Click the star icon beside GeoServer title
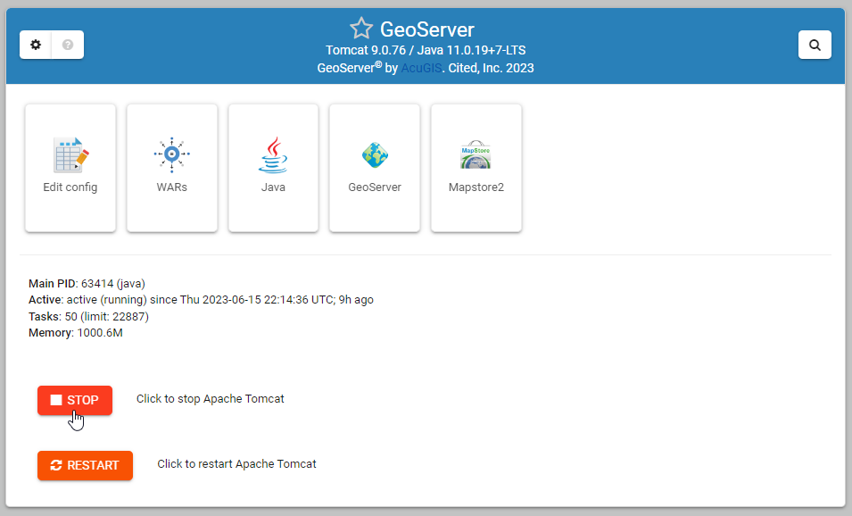Viewport: 852px width, 516px height. click(x=360, y=29)
